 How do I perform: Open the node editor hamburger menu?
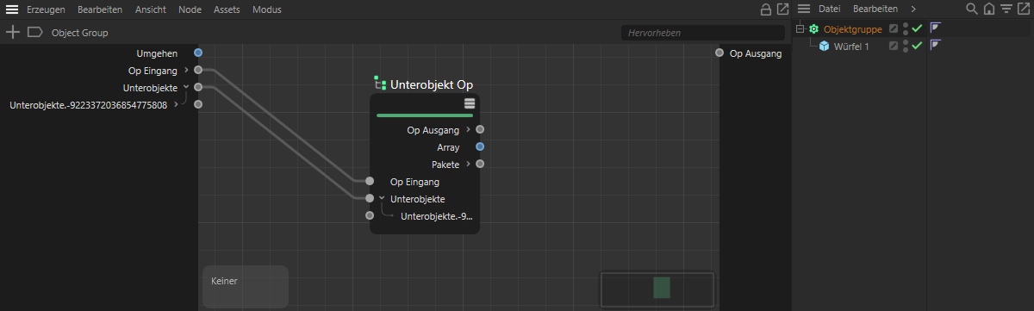click(12, 9)
